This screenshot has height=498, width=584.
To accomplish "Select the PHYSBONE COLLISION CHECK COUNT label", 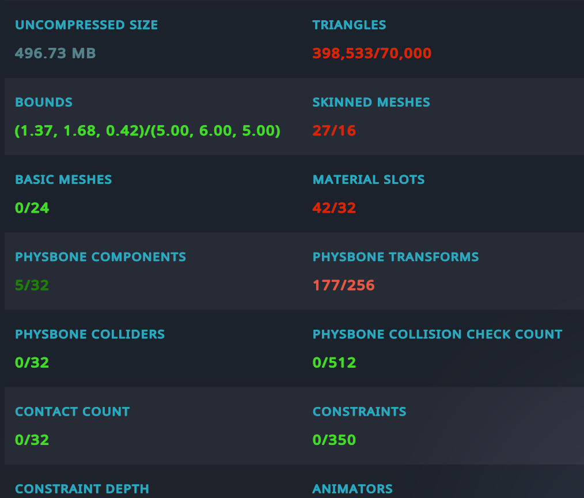I will [x=437, y=334].
